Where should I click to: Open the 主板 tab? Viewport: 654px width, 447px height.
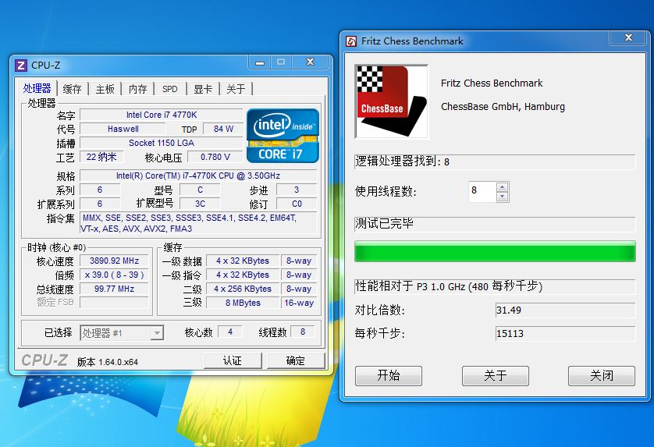tap(105, 89)
